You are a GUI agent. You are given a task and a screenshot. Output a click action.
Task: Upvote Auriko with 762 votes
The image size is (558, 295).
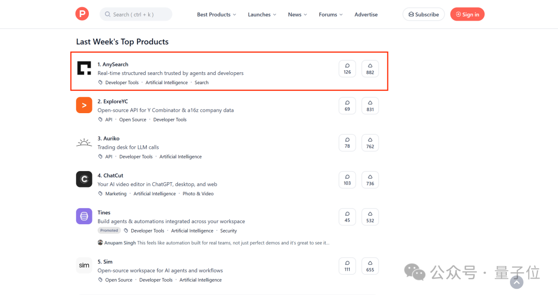370,143
